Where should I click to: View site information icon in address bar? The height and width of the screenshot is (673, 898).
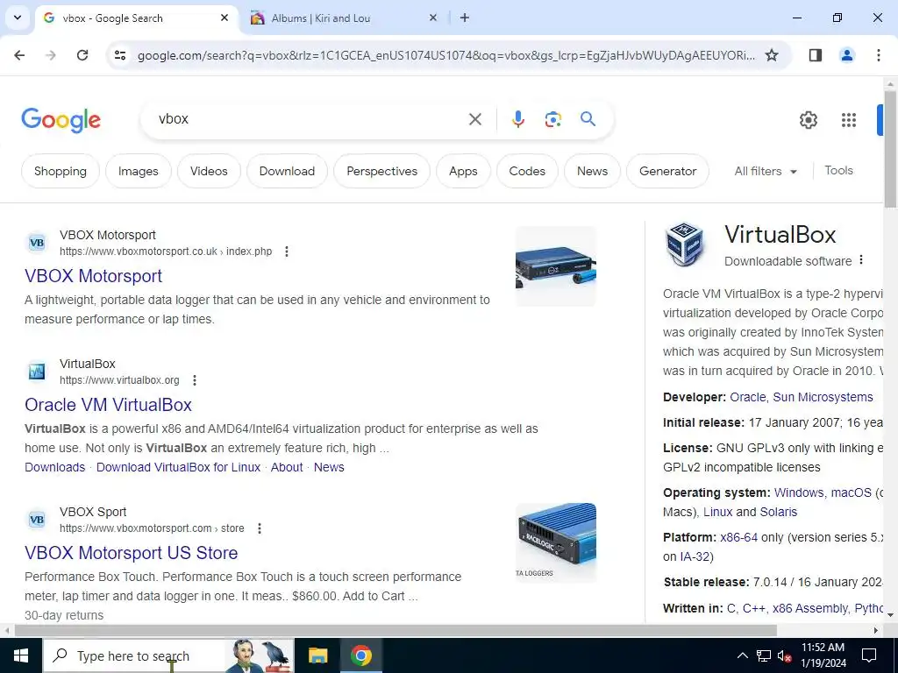(119, 55)
